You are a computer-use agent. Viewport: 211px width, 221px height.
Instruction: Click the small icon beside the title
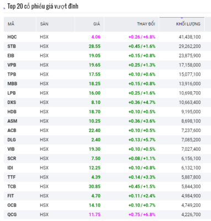point(4,8)
